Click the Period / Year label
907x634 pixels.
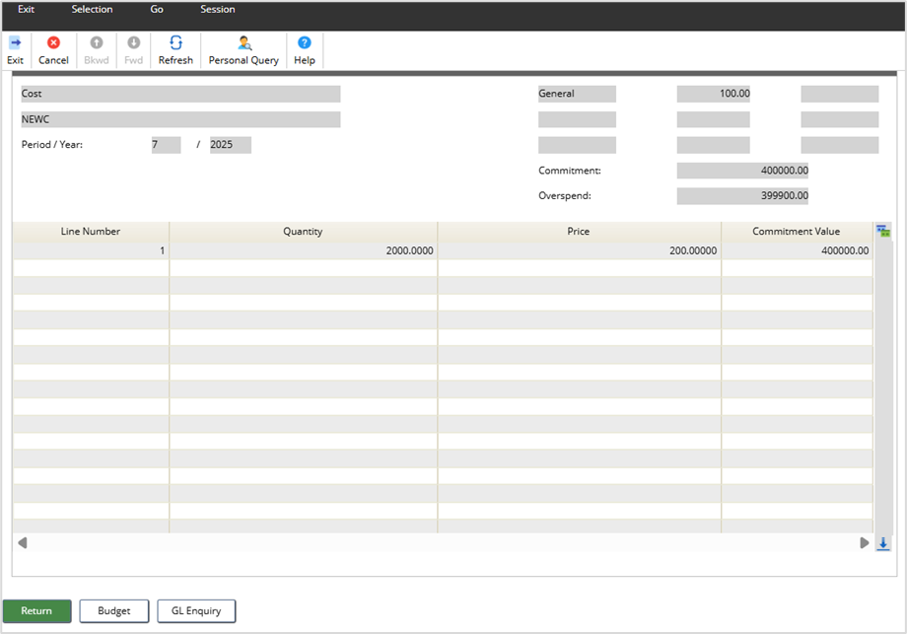pyautogui.click(x=52, y=145)
